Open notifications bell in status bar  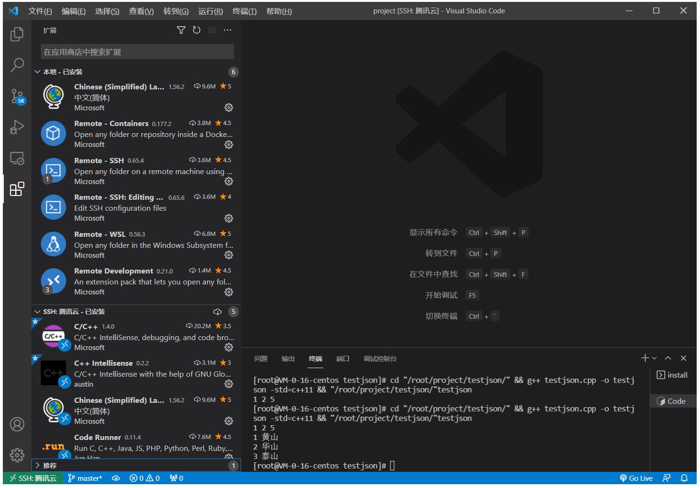click(x=684, y=478)
